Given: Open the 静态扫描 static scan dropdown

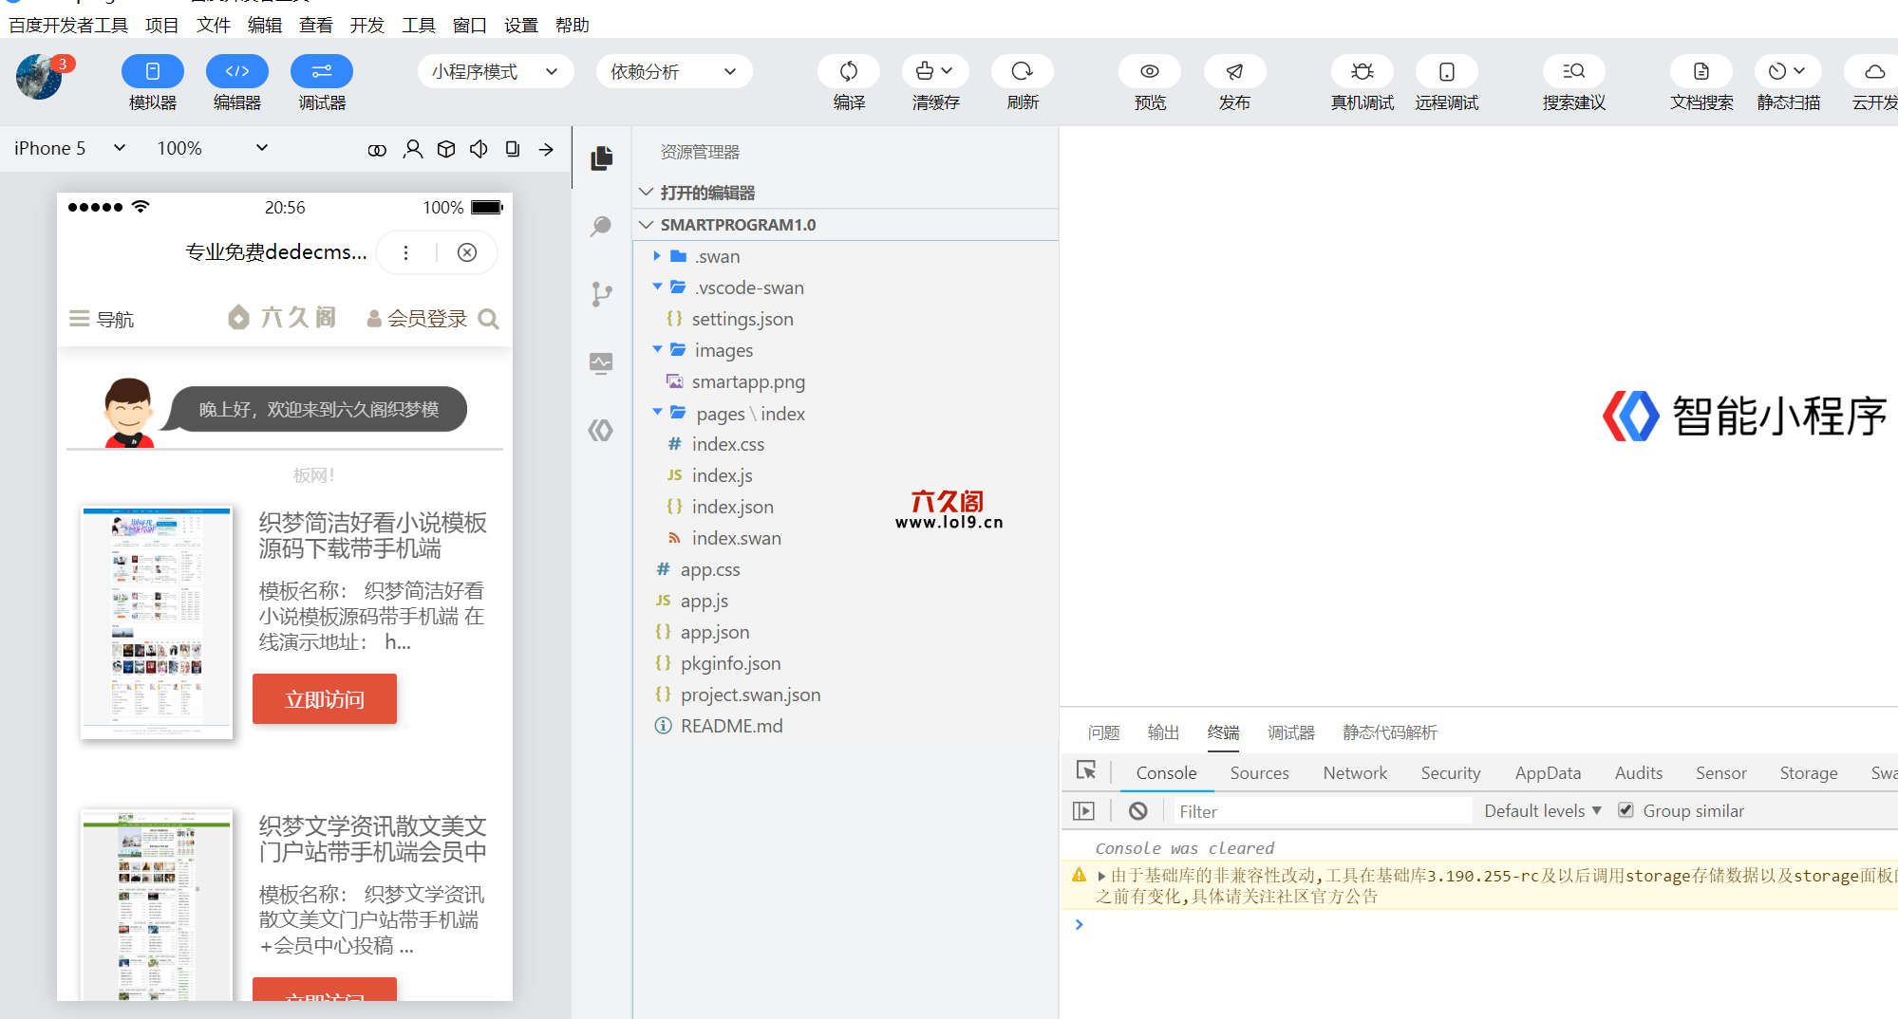Looking at the screenshot, I should (1787, 71).
